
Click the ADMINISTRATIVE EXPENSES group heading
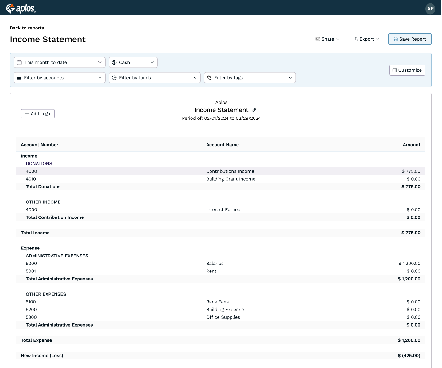57,256
